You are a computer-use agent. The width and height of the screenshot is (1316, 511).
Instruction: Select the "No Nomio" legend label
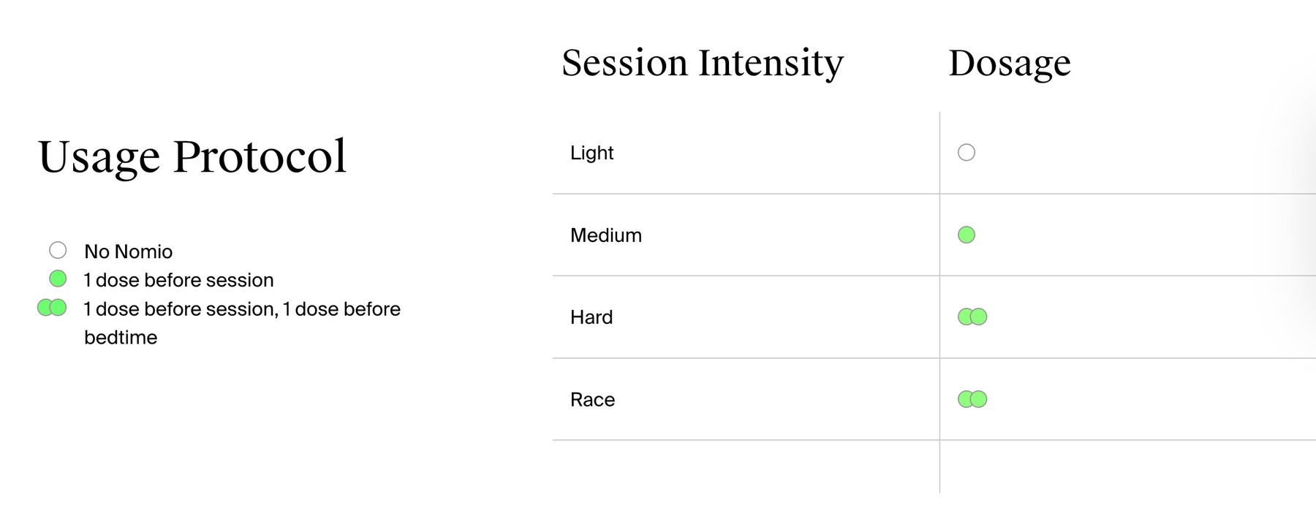[x=128, y=251]
